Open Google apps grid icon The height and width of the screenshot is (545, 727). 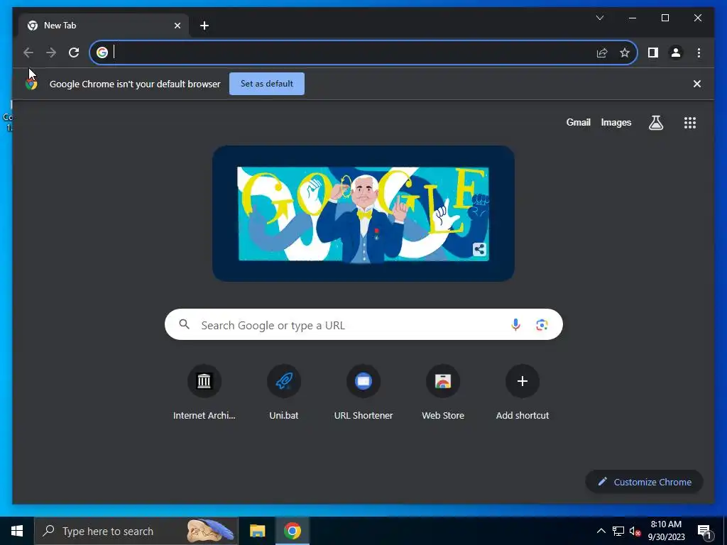[x=690, y=123]
